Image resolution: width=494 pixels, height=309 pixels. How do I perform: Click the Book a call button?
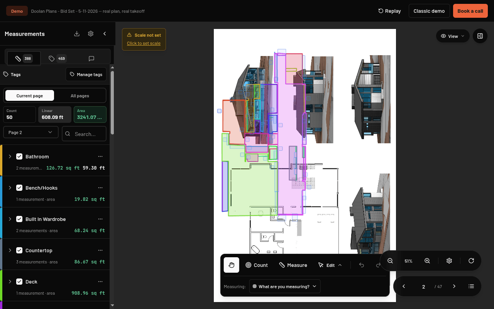470,11
